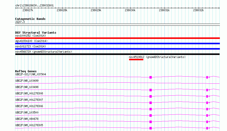227x131 pixels.
Task: Click second exon box of UBE2F|NR_103500
Action: coord(207,115)
